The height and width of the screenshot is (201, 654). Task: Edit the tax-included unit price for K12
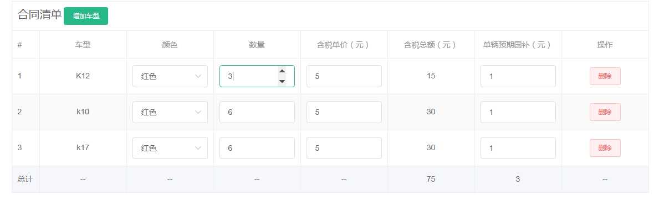click(x=344, y=76)
